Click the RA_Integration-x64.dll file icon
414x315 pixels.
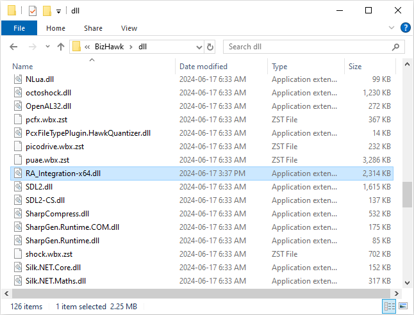[18, 174]
